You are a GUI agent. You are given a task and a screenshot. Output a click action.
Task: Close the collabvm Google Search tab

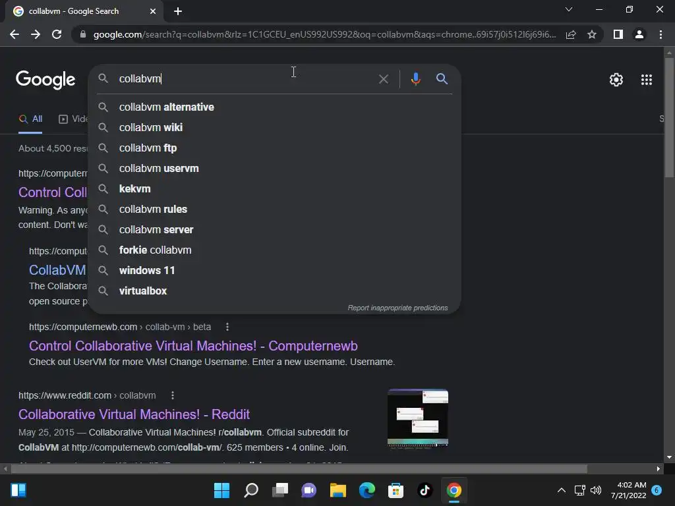coord(153,11)
